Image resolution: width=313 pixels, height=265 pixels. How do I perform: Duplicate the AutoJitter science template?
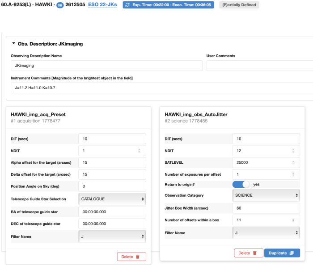282,253
